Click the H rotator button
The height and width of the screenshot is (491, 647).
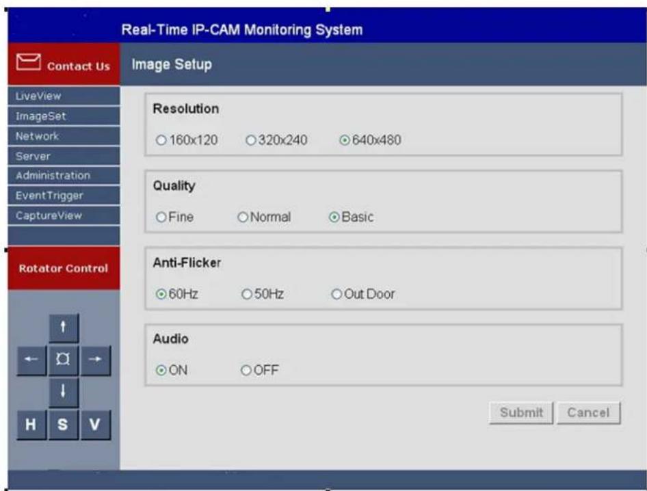31,425
